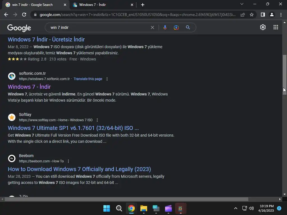
Task: Open 'Windows 7 Ultimate SP1 v6.1.7601' result
Action: click(x=73, y=128)
